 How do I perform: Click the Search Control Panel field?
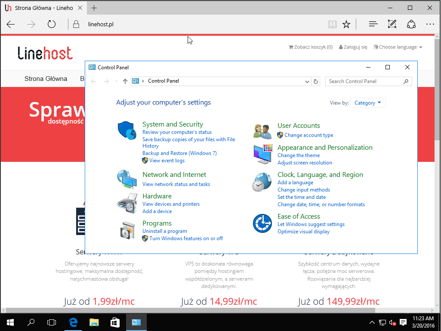(x=364, y=81)
